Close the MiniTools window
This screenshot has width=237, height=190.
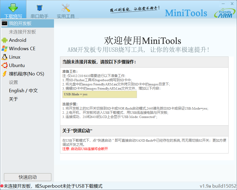point(232,4)
